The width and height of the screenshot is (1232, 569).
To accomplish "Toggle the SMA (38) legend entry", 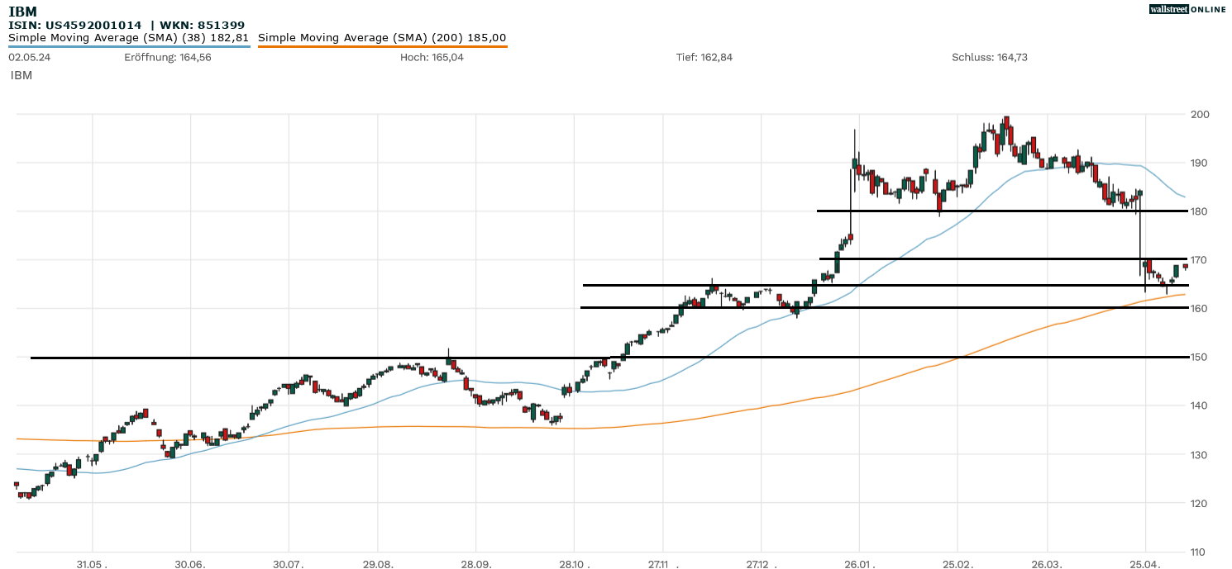I will (x=128, y=38).
